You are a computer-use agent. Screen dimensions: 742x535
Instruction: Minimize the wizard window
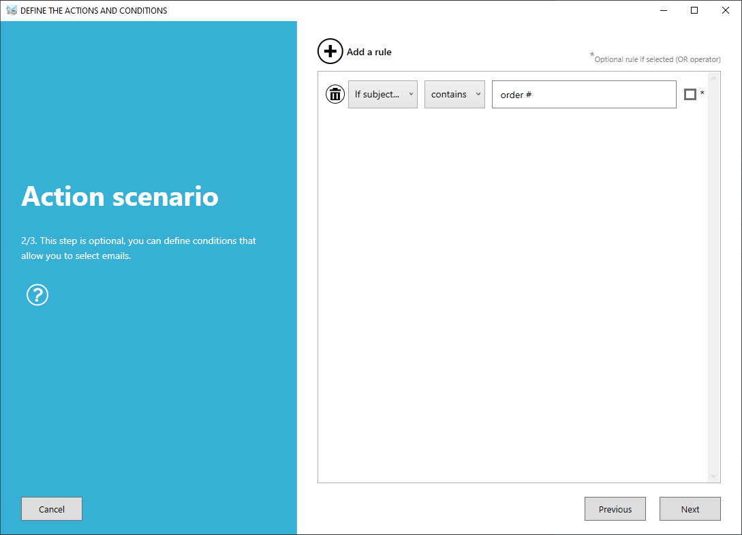click(x=664, y=10)
